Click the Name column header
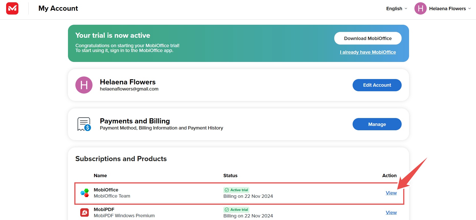 pos(100,176)
